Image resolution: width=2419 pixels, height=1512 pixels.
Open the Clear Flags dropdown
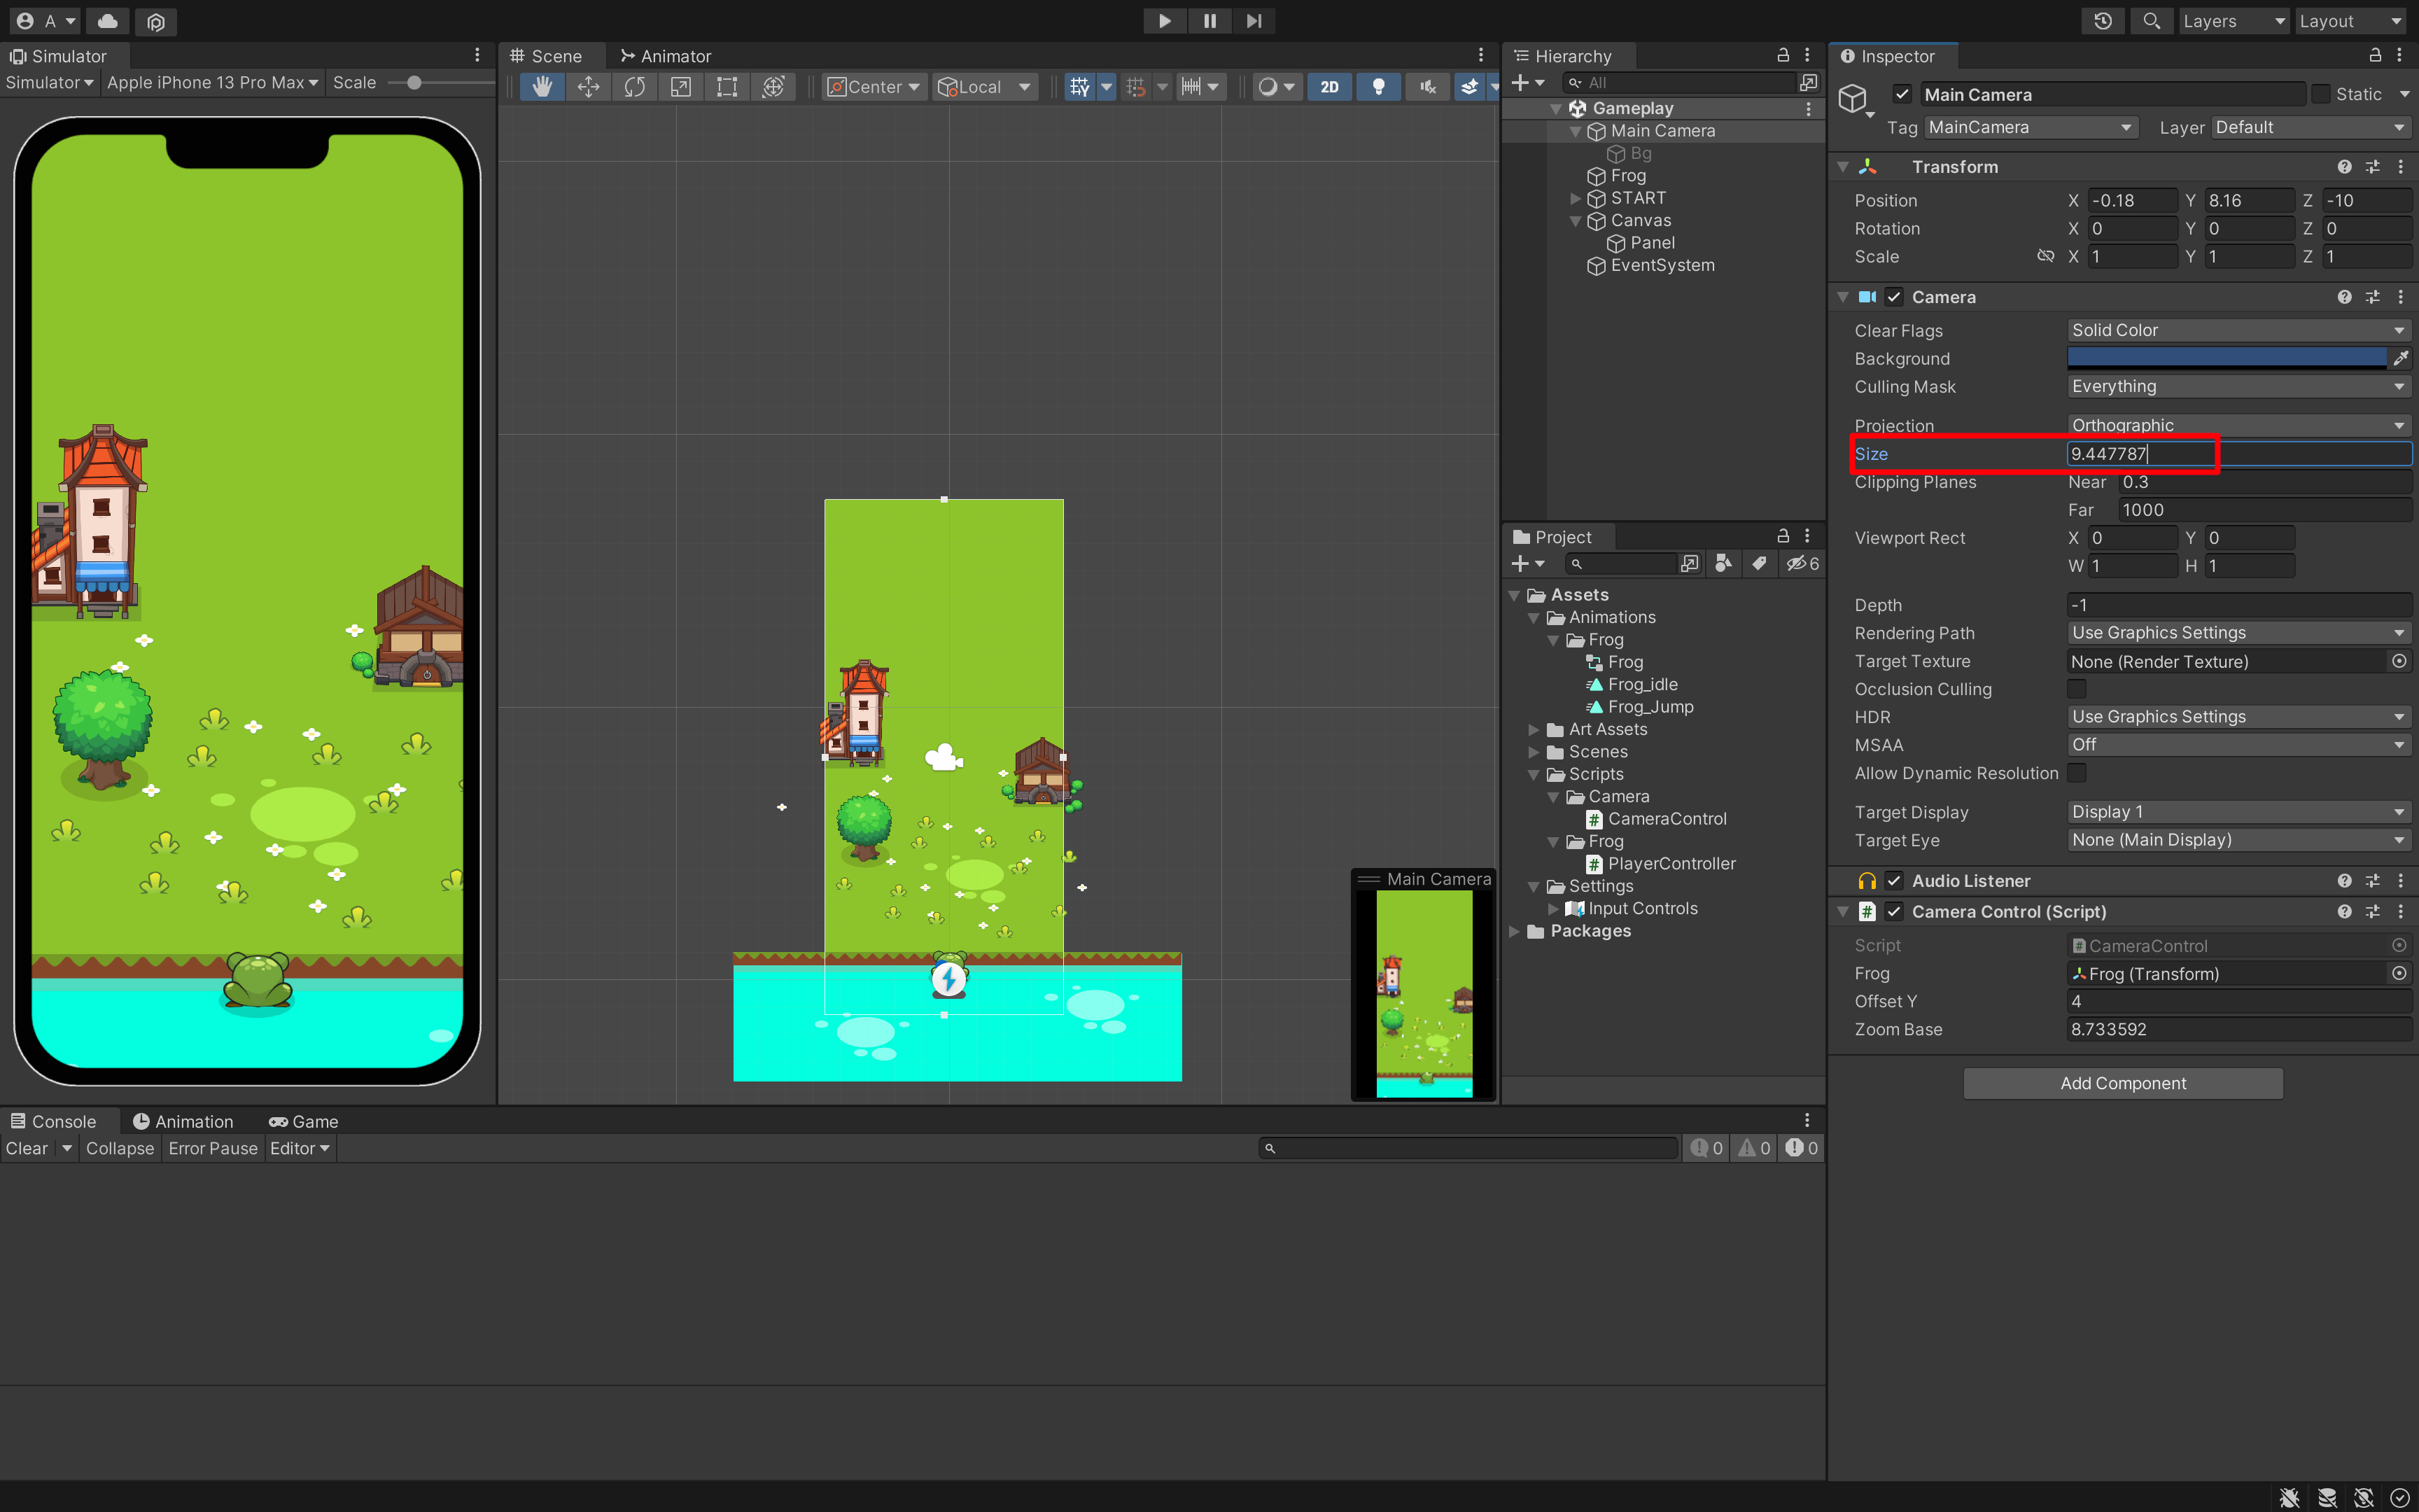point(2239,330)
